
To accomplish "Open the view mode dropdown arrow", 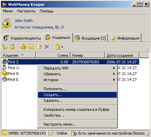I will [62, 47].
